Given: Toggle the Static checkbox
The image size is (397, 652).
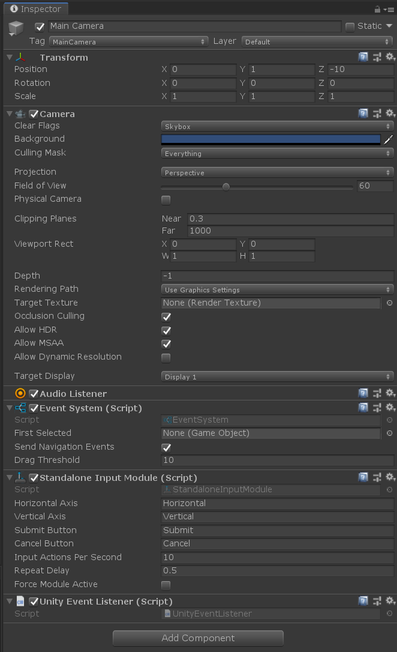Looking at the screenshot, I should pos(350,26).
